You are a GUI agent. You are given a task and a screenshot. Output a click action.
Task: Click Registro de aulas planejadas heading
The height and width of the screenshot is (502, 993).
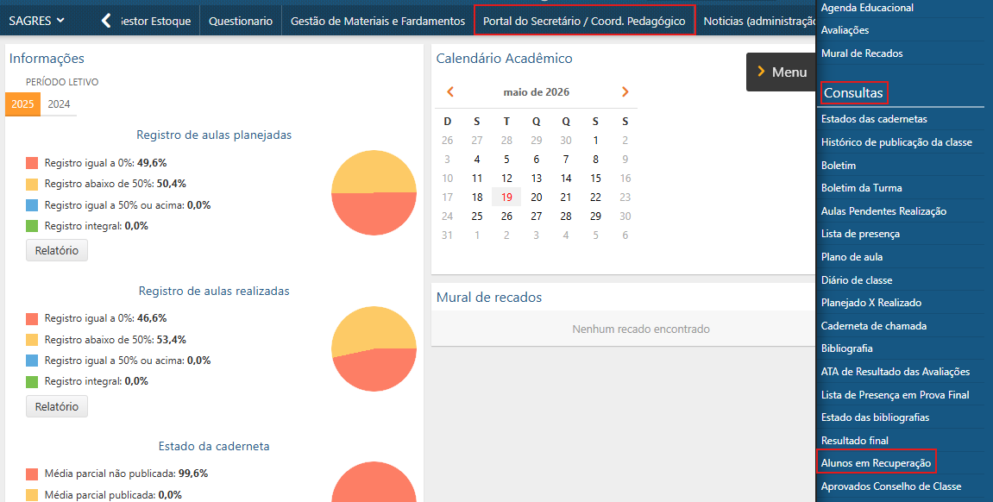(x=214, y=135)
